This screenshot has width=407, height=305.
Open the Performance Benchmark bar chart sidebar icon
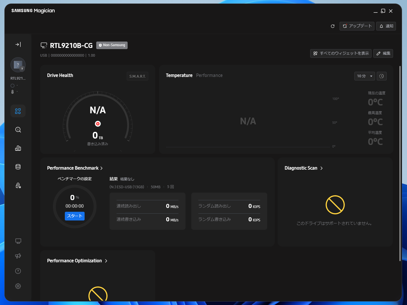pyautogui.click(x=18, y=148)
